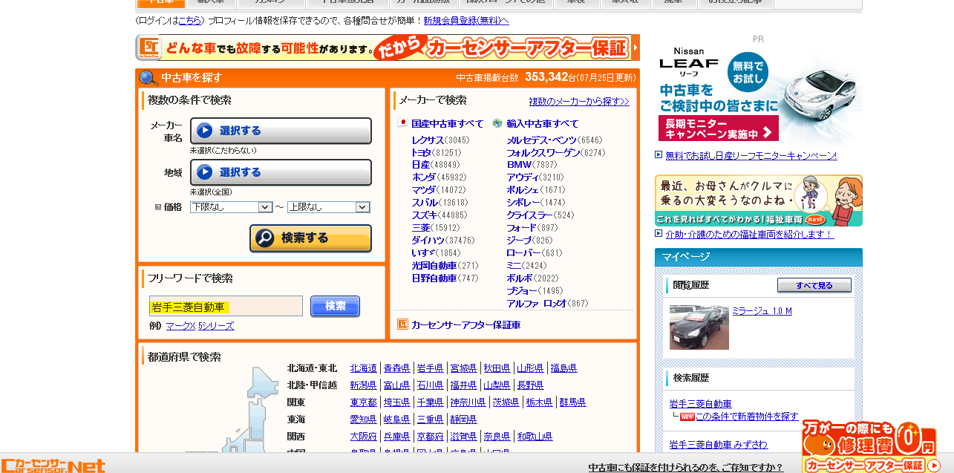Click すべて見る in 閲覧履歴
Viewport: 954px width, 473px height.
point(814,286)
